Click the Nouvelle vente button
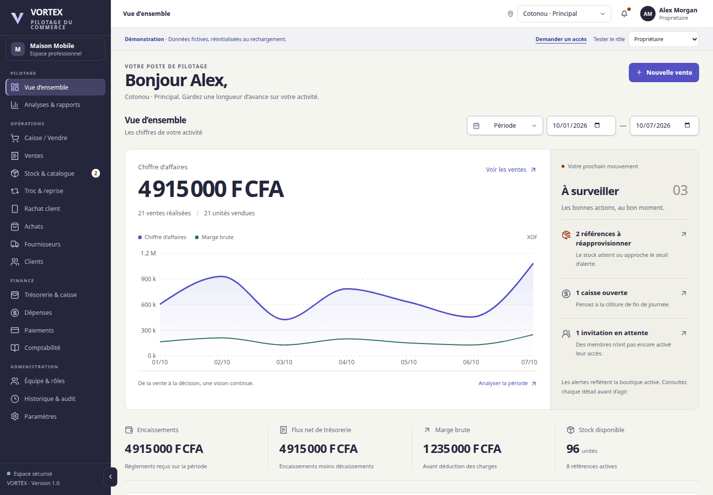Viewport: 713px width, 495px height. pyautogui.click(x=664, y=73)
